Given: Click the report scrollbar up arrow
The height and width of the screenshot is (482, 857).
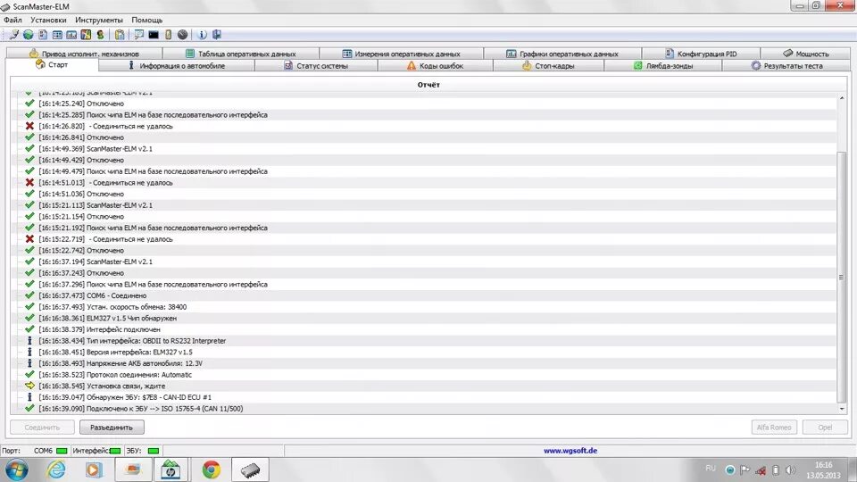Looking at the screenshot, I should [842, 98].
